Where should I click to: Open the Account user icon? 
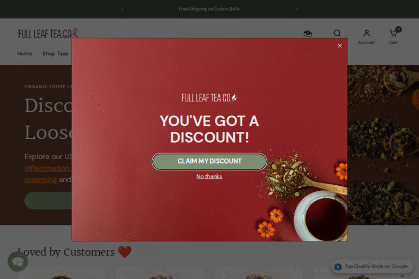[367, 33]
